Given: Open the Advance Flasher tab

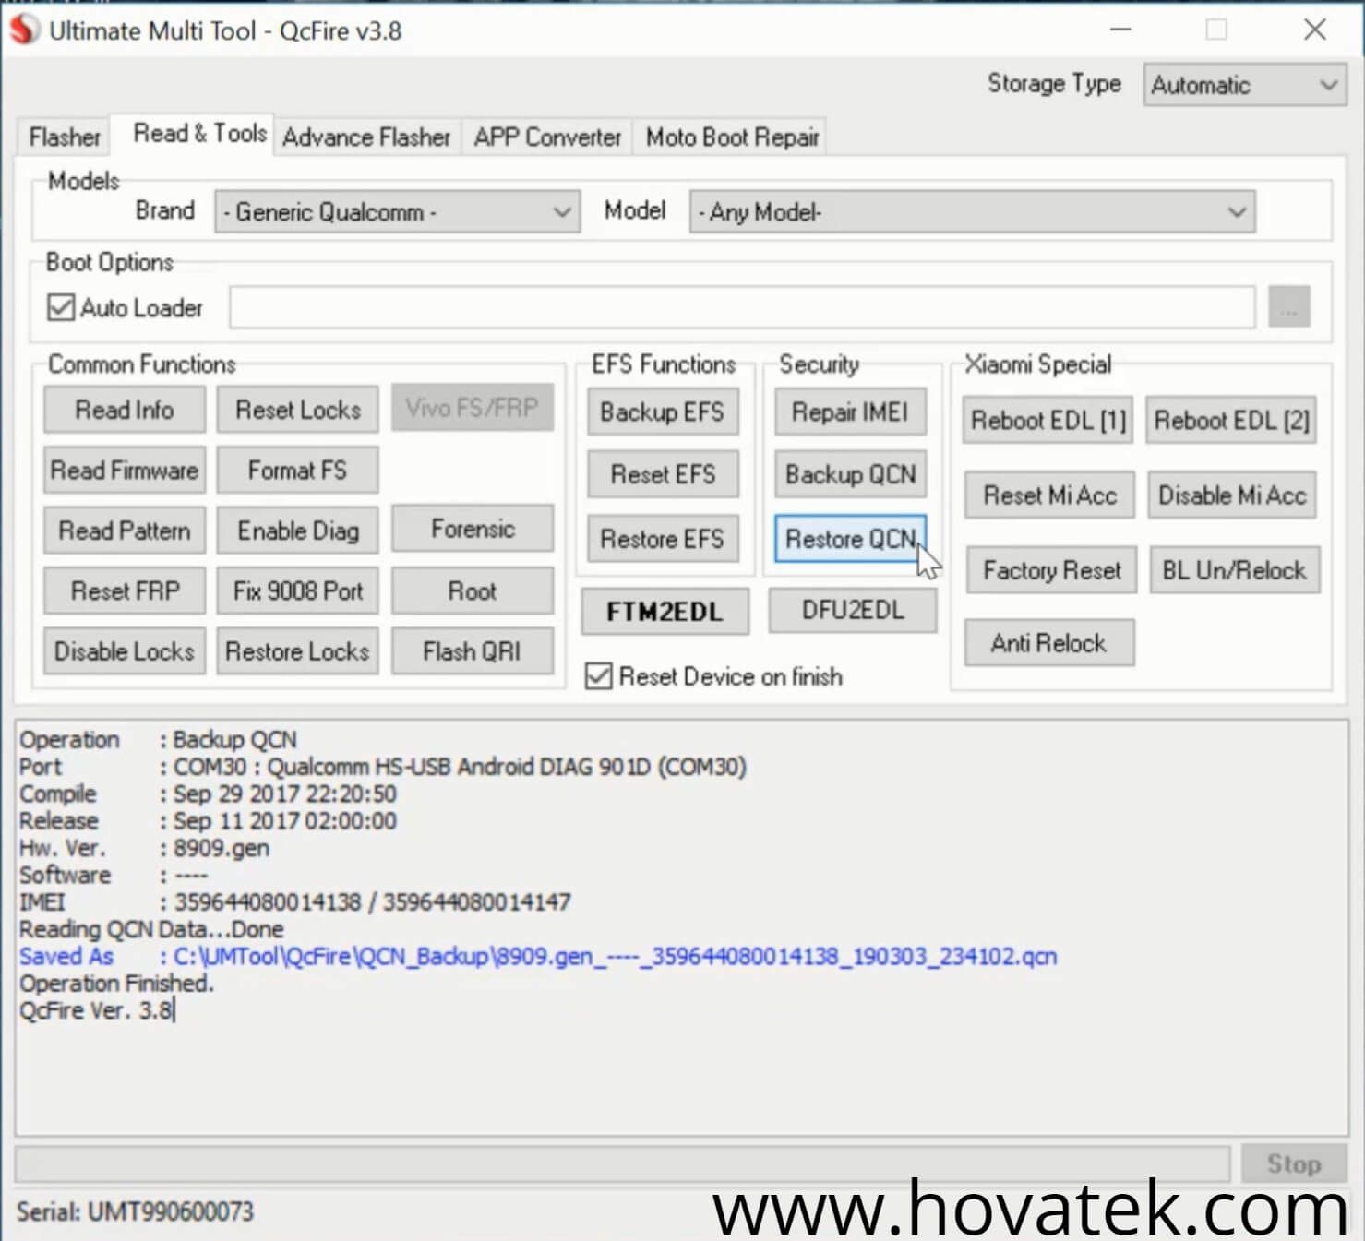Looking at the screenshot, I should 366,137.
